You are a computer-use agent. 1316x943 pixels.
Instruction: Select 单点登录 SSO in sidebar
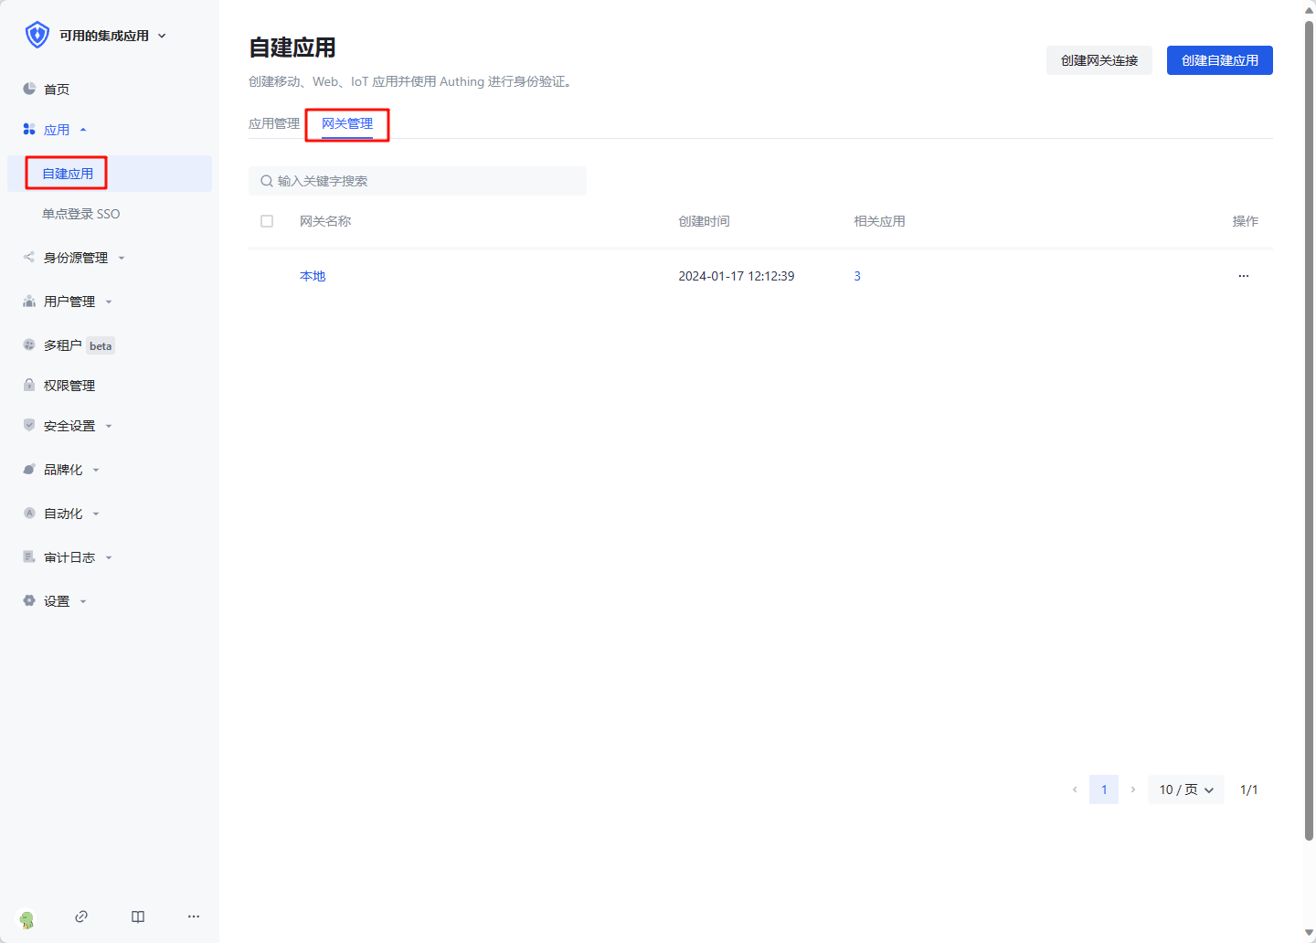[81, 214]
